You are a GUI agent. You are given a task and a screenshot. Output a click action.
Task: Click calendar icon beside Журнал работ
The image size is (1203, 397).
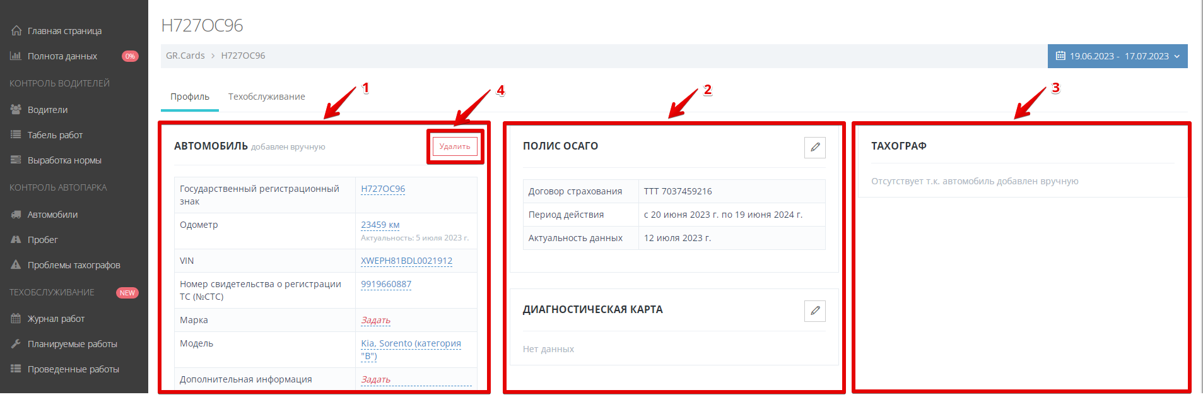pyautogui.click(x=16, y=319)
